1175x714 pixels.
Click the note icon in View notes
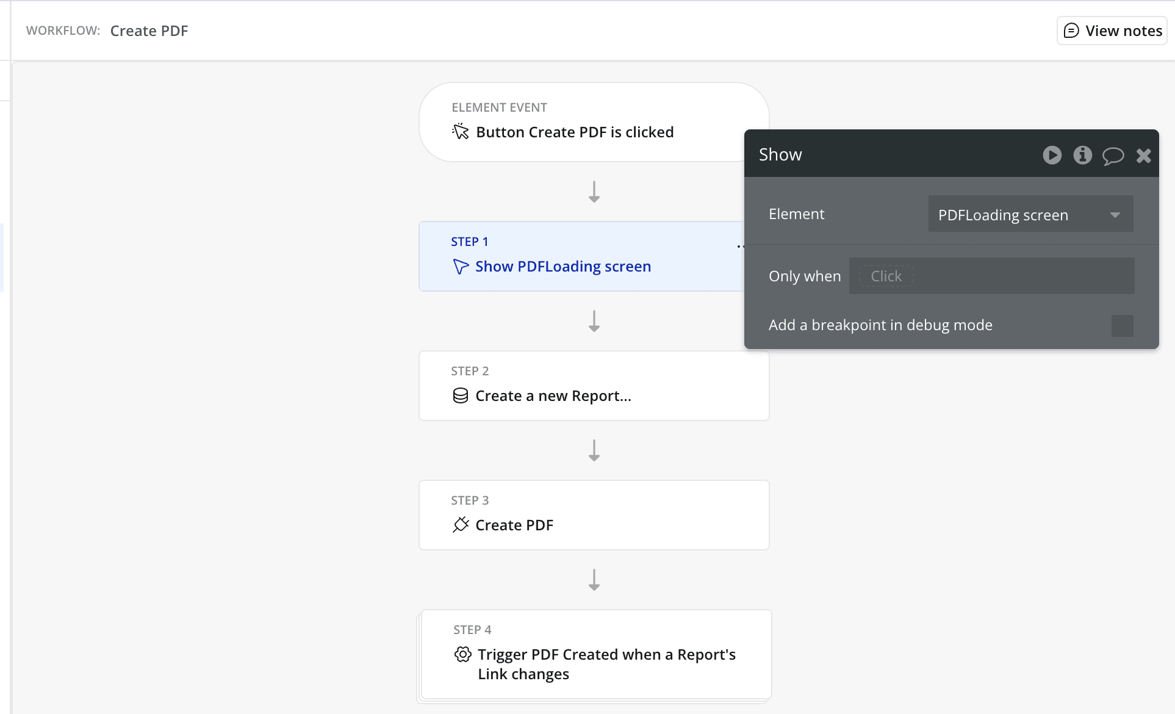[x=1071, y=31]
